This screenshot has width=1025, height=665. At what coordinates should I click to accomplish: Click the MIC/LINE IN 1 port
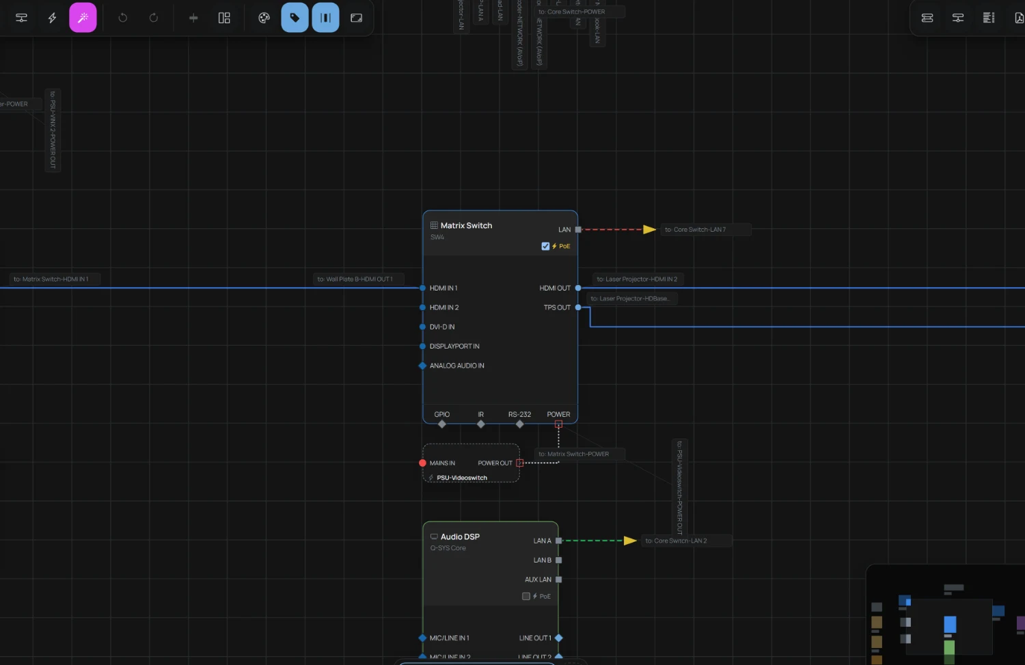pos(422,638)
